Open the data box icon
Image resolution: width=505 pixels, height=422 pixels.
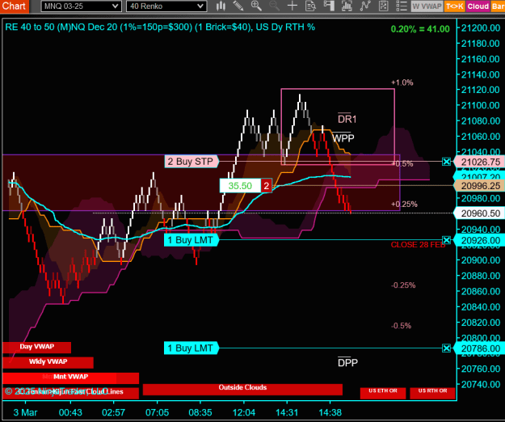pyautogui.click(x=310, y=6)
